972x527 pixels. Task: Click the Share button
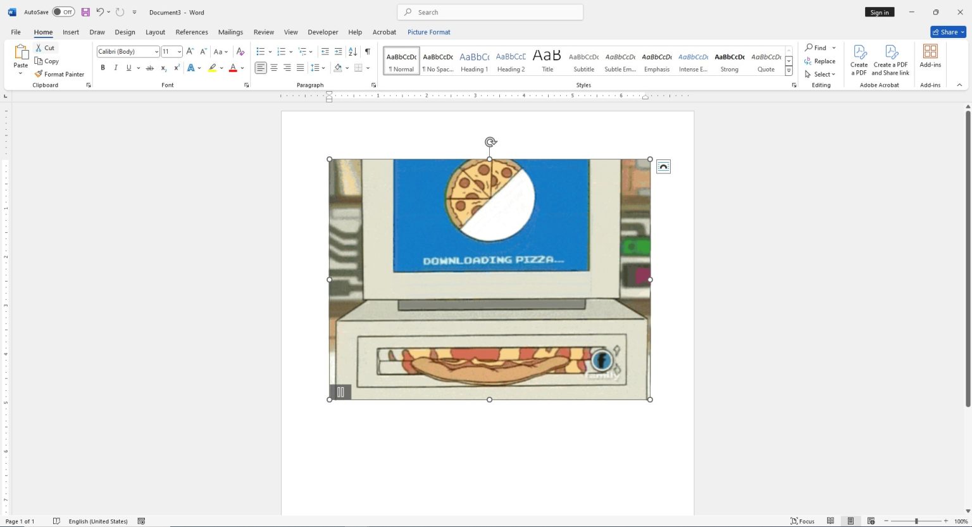click(947, 32)
